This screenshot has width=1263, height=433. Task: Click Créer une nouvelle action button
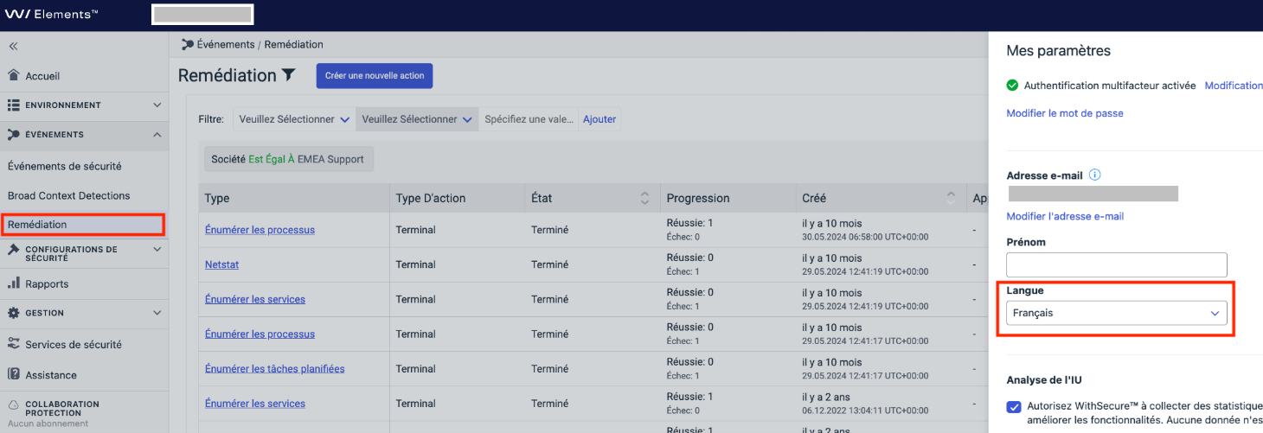tap(375, 75)
